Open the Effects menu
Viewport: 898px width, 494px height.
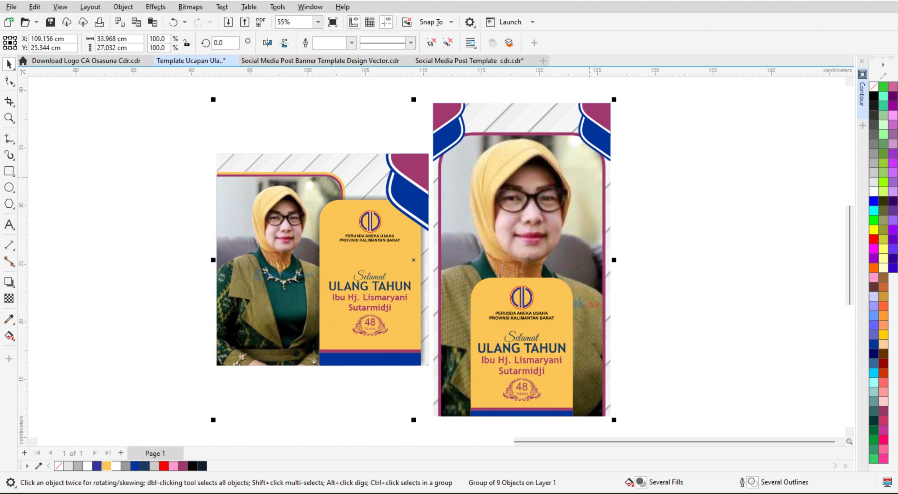[x=155, y=7]
